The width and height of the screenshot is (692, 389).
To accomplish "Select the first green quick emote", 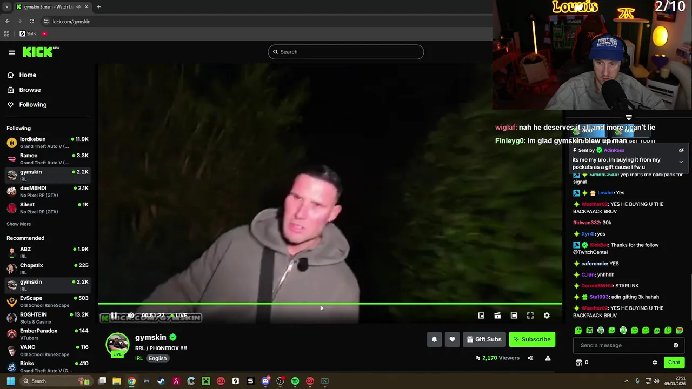I will pyautogui.click(x=578, y=330).
